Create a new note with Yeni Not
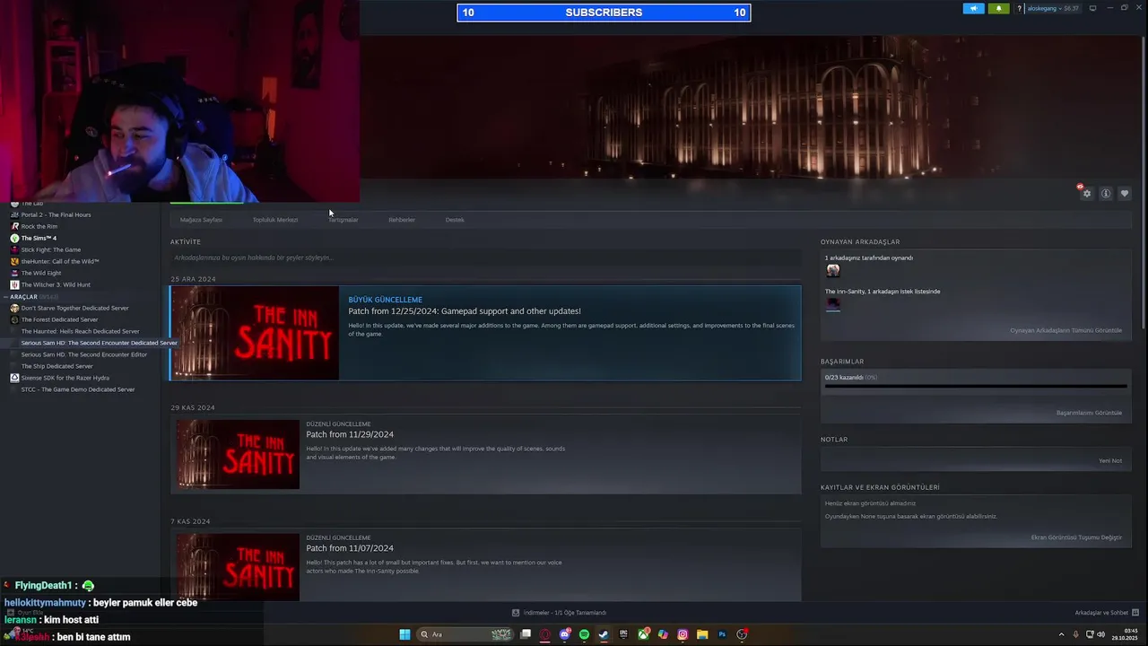Image resolution: width=1148 pixels, height=646 pixels. (1110, 461)
